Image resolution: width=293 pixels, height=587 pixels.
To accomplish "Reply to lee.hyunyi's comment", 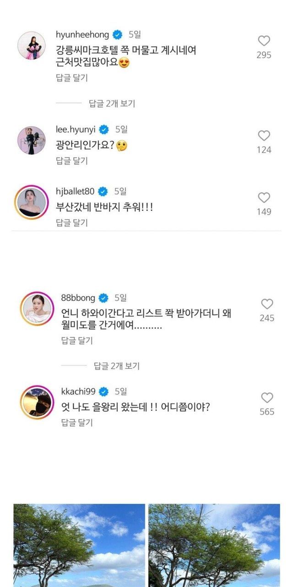I will [x=71, y=161].
